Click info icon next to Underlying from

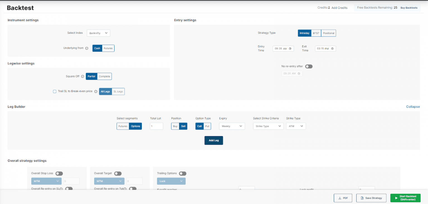click(87, 48)
